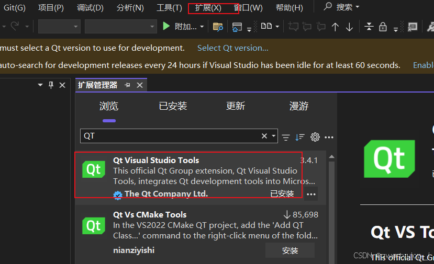Click the green 附加 start button

180,27
